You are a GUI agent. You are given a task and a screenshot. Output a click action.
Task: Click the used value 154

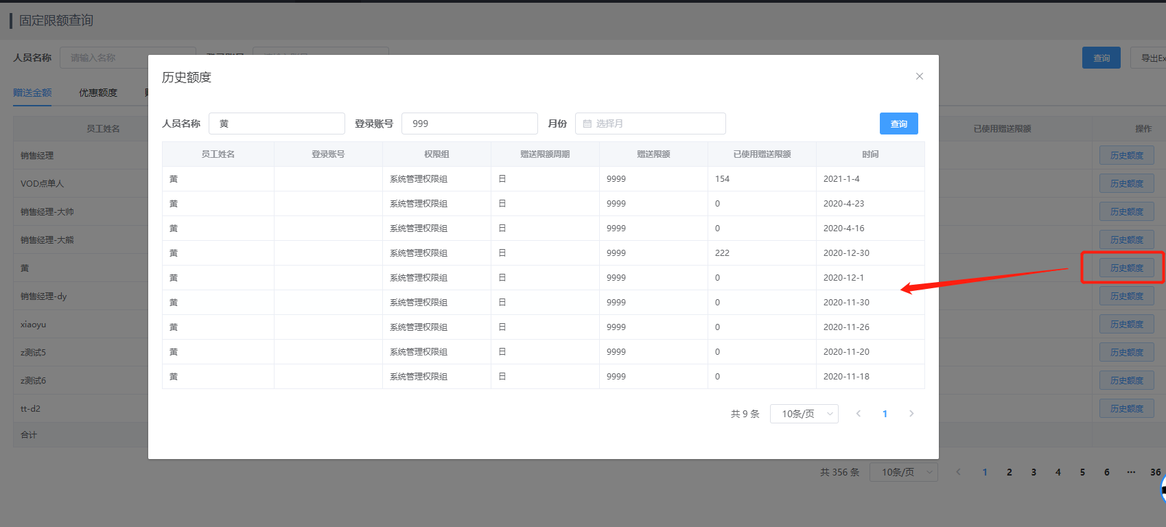[722, 179]
